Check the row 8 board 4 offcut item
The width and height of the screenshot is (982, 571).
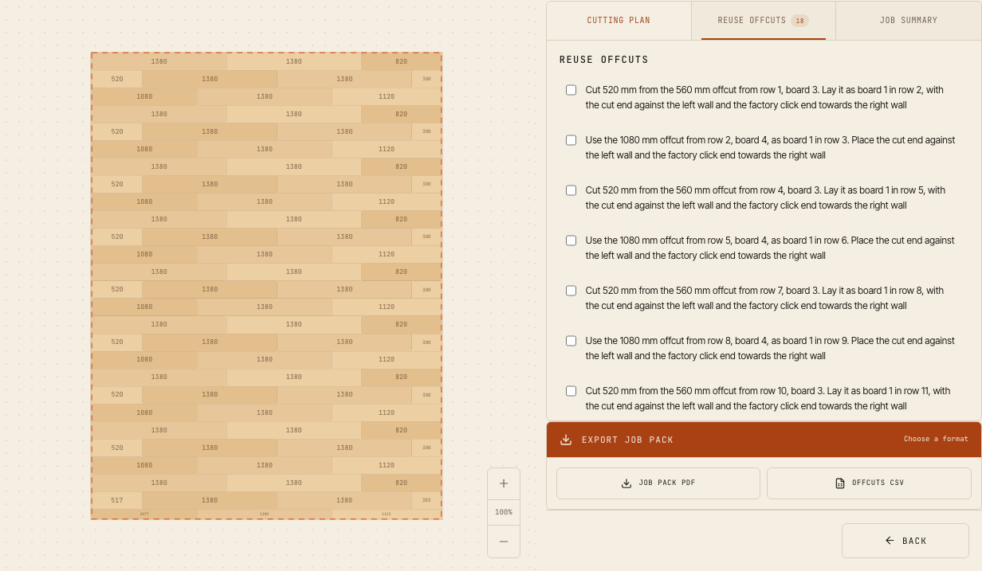coord(571,341)
